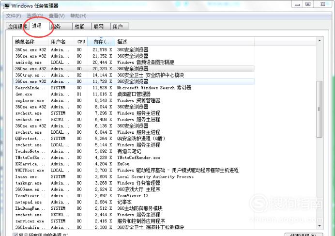Select the svchost.exe row using 2,444 K
This screenshot has width=335, height=236.
point(134,215)
